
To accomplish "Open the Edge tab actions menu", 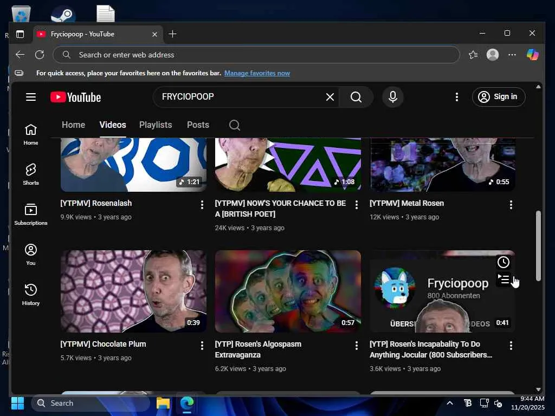I will [x=20, y=34].
